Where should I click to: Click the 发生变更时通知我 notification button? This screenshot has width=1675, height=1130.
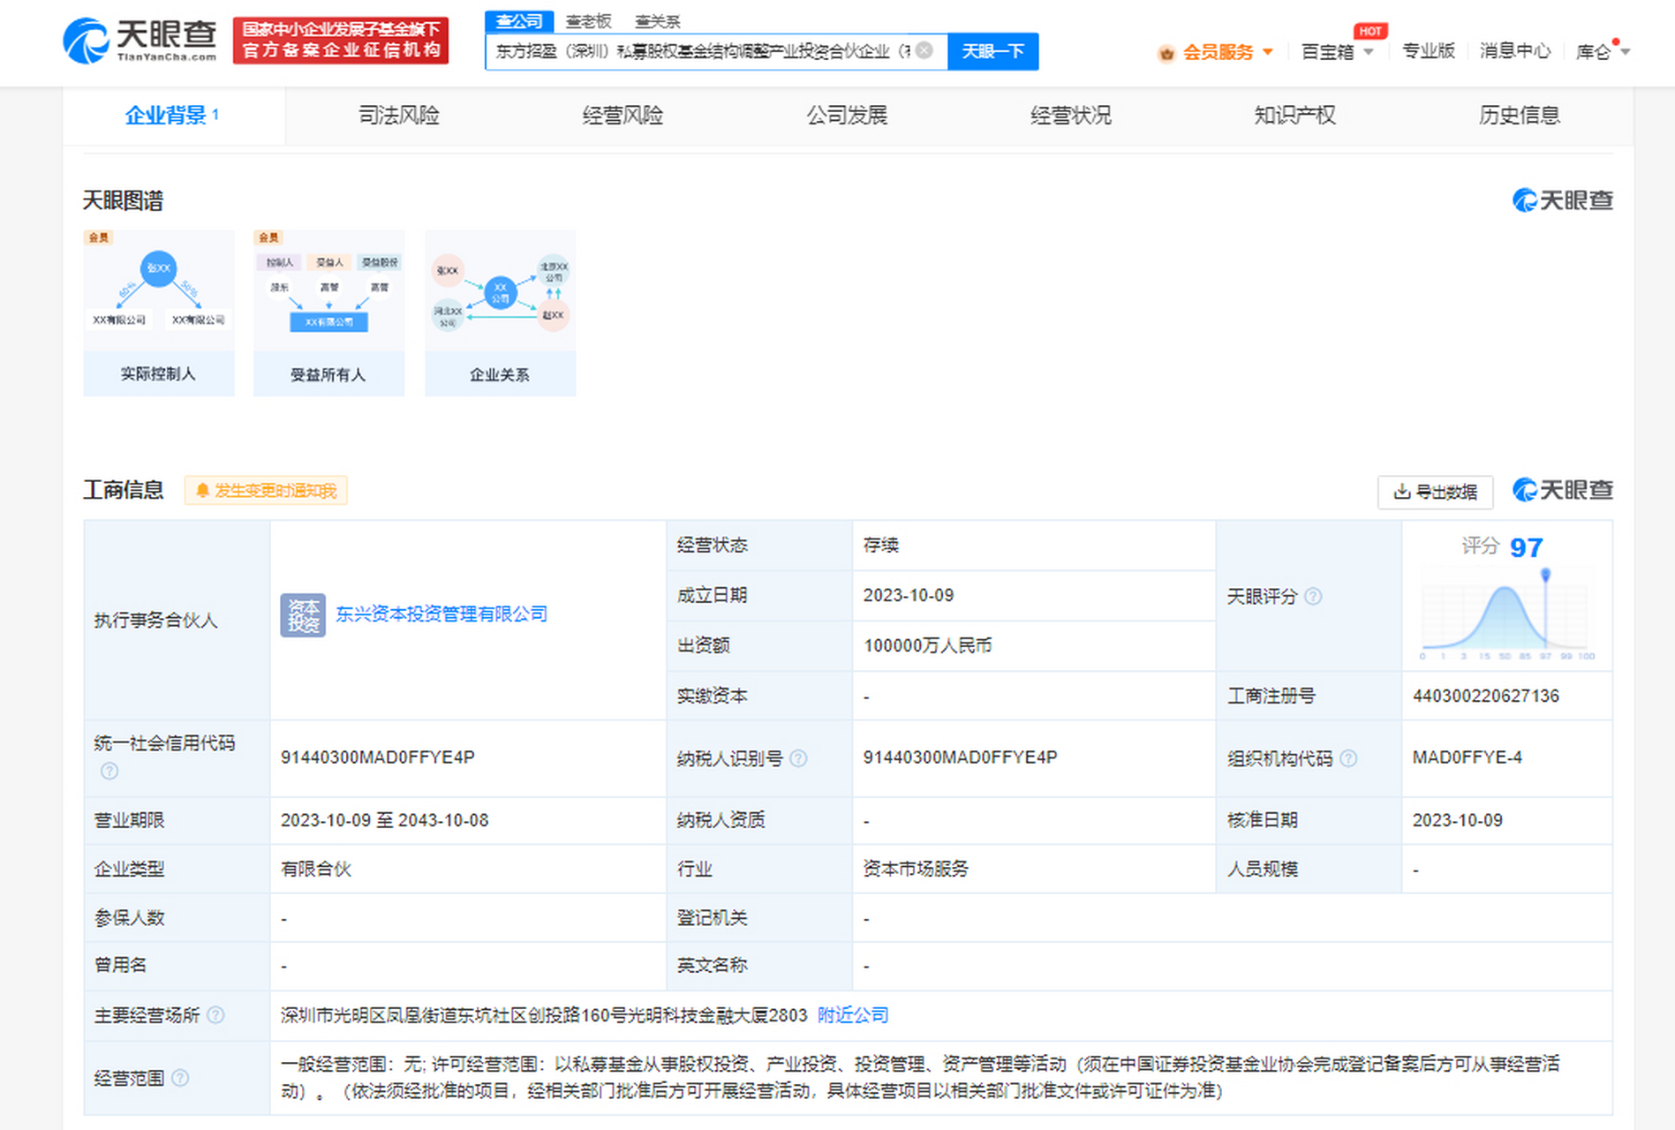click(x=266, y=490)
